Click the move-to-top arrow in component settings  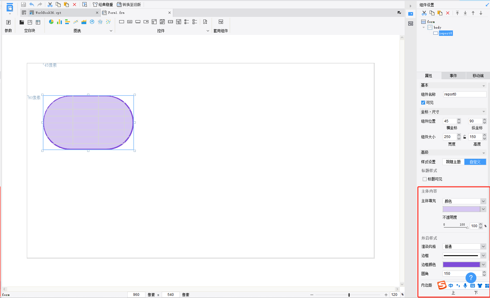457,13
